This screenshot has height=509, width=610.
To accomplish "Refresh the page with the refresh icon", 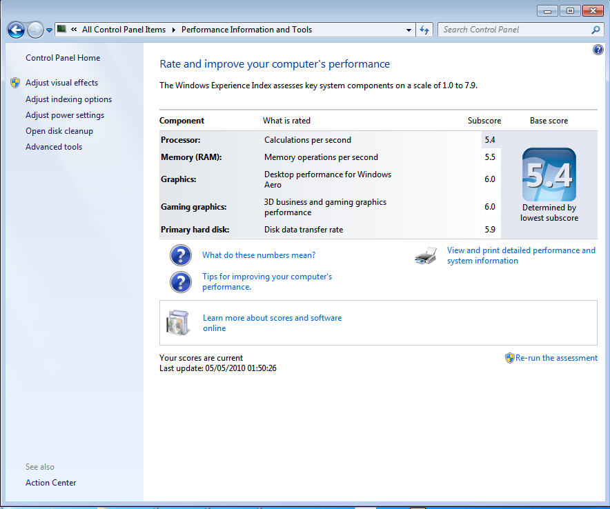I will [x=424, y=30].
